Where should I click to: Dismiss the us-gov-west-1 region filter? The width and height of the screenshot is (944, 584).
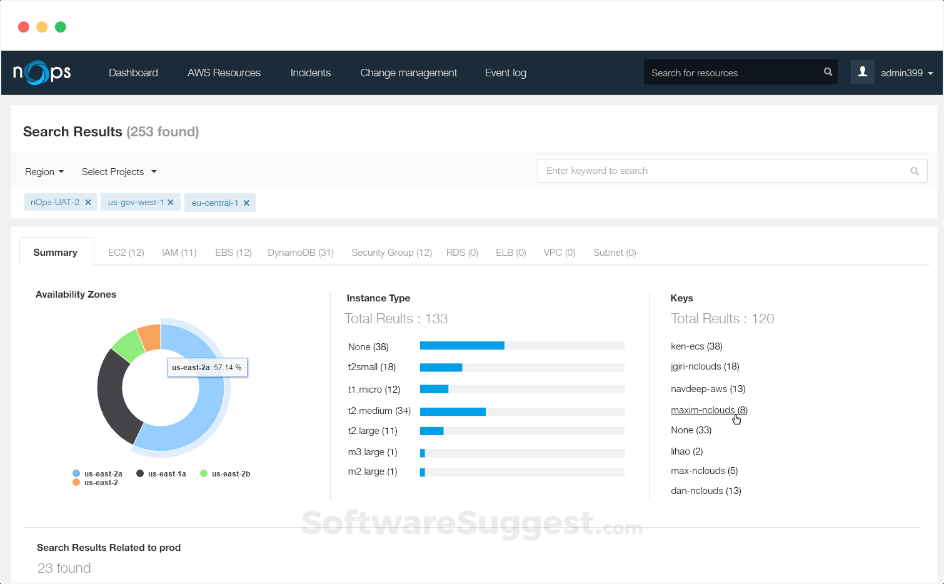point(171,202)
